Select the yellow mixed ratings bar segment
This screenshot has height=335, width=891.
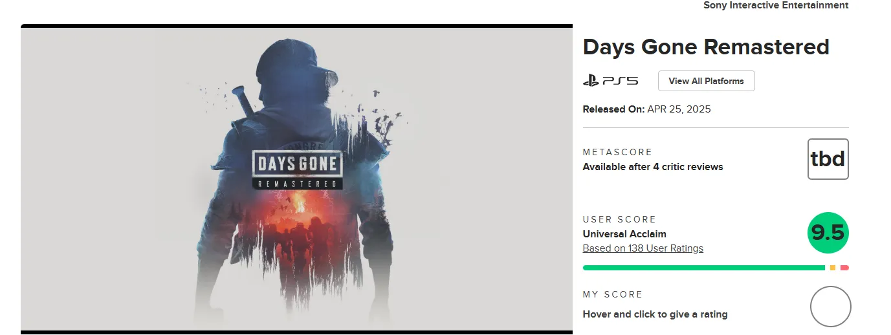(x=833, y=268)
